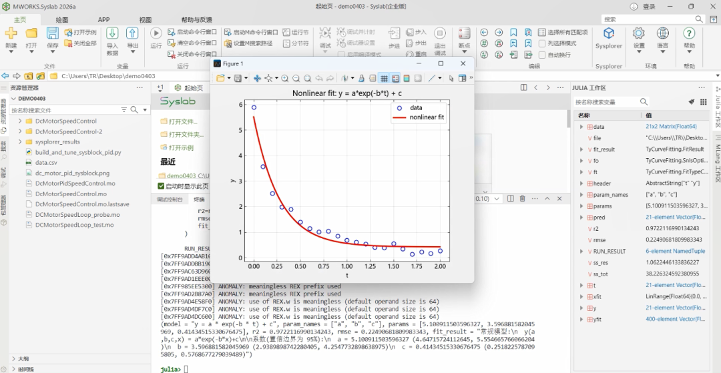Click the 打开文件夹... link
721x373 pixels.
(x=182, y=135)
